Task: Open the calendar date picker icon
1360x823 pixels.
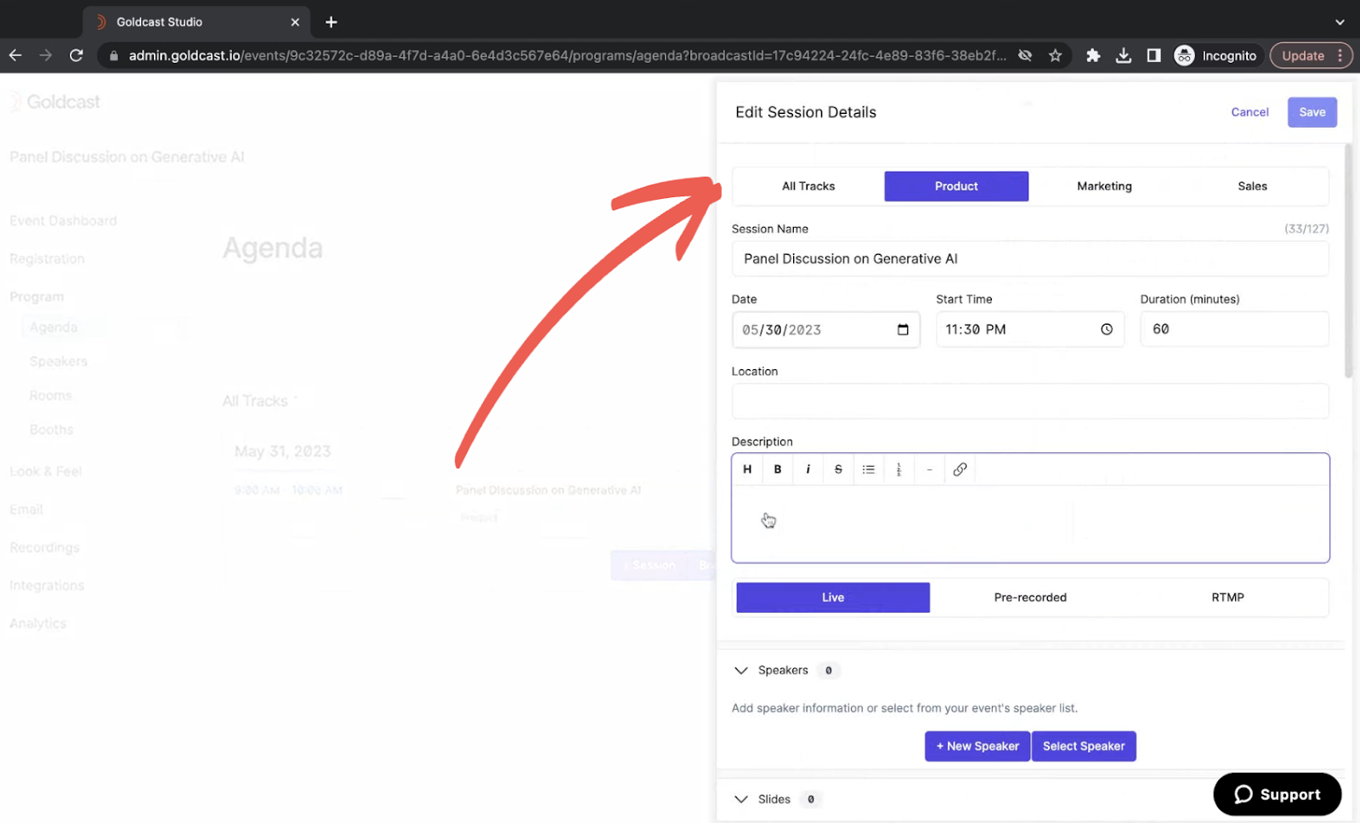Action: tap(903, 330)
